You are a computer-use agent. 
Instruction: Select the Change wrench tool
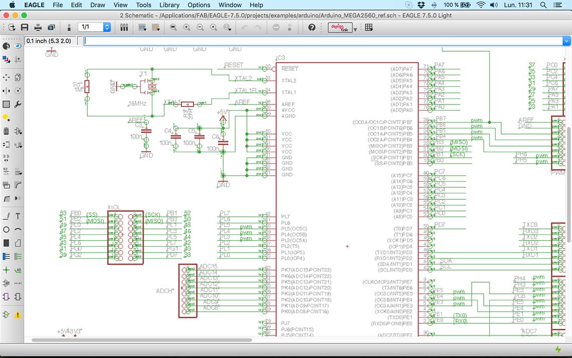click(x=18, y=104)
